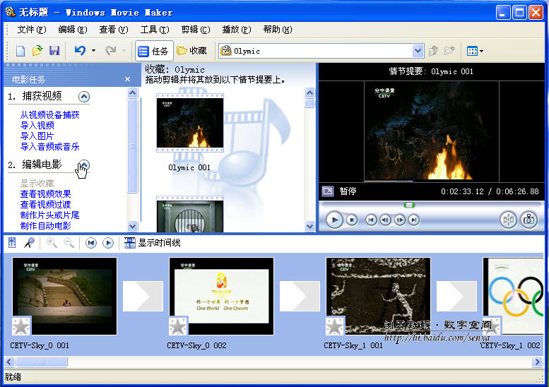Click the Next Frame button
The image size is (549, 387).
(399, 220)
